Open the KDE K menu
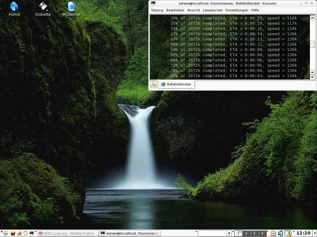The height and width of the screenshot is (237, 317). [x=5, y=233]
